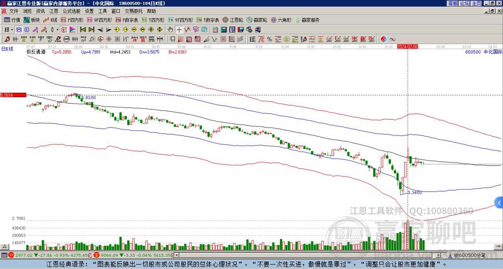Viewport: 503px width, 269px height.
Task: Expand the candlestick chart type dropdown arrow
Action: click(57, 30)
